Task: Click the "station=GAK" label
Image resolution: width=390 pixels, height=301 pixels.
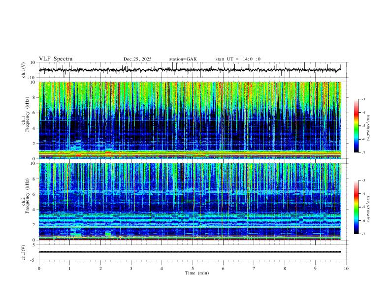Action: [183, 59]
